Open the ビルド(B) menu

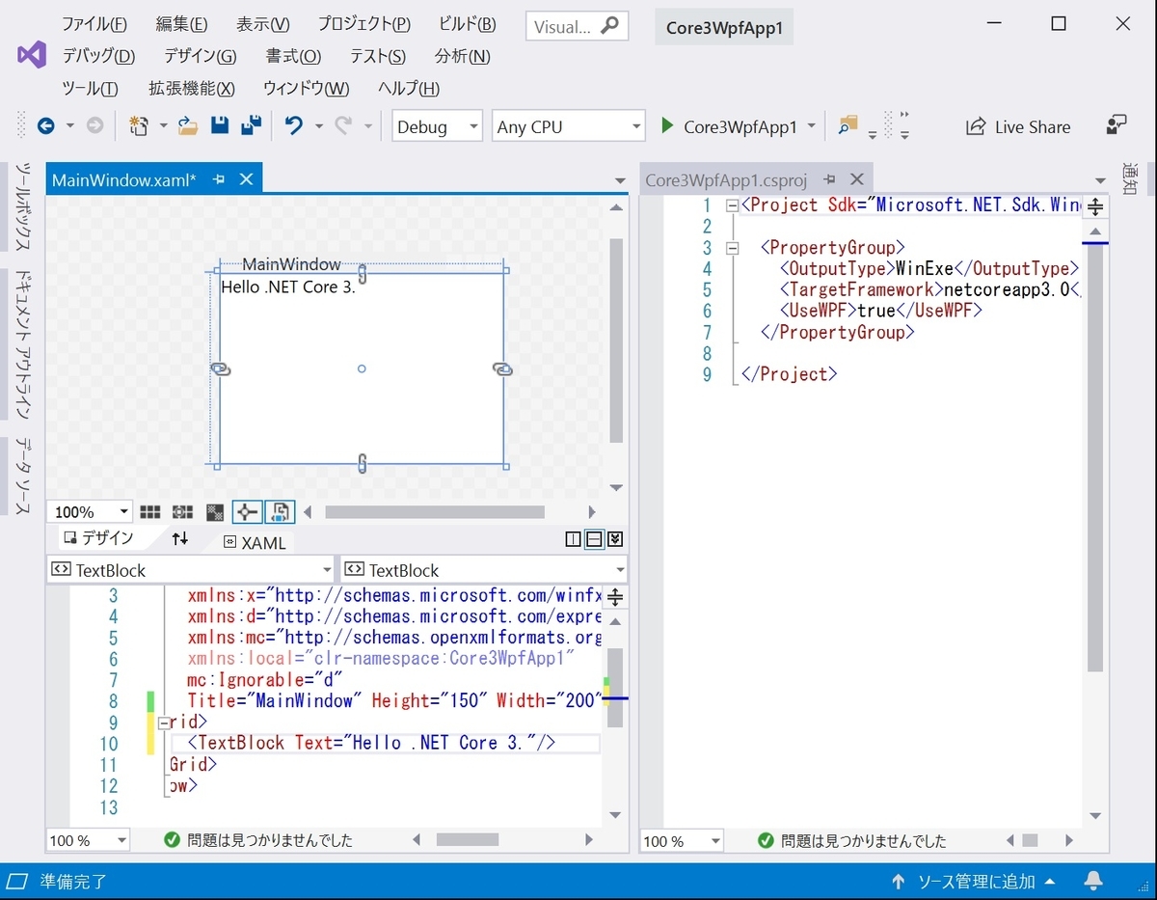click(467, 24)
